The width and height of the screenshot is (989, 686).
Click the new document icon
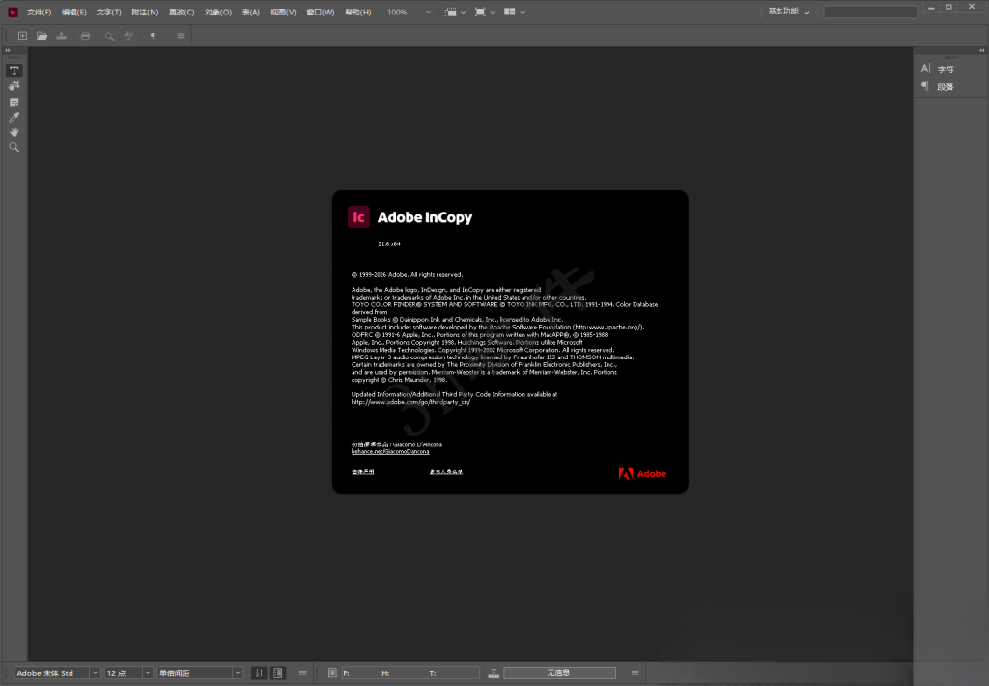pyautogui.click(x=23, y=36)
